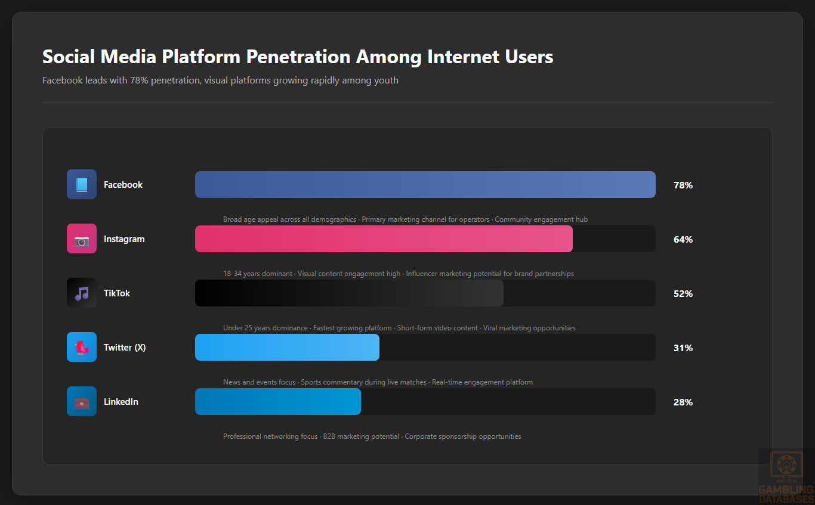Screen dimensions: 815x505
Task: Click the chart title heading
Action: tap(298, 57)
